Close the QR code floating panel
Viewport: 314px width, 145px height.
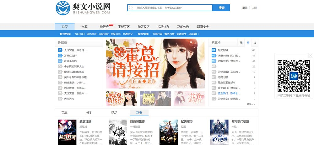[311, 56]
